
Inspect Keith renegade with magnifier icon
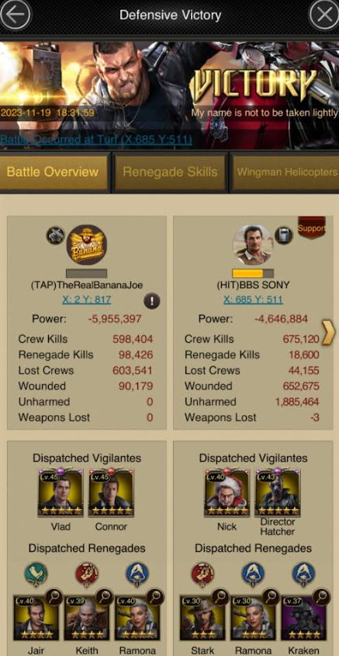(104, 597)
